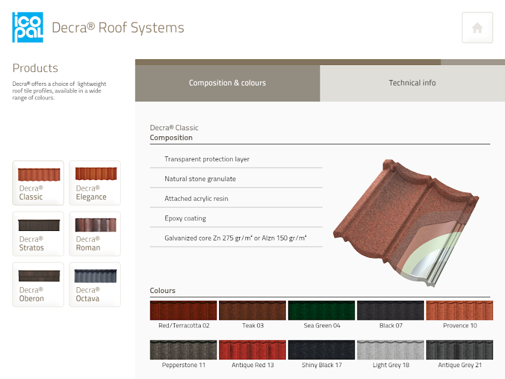Click the 'Epoxy coating' row
Image resolution: width=505 pixels, height=379 pixels.
click(x=236, y=218)
